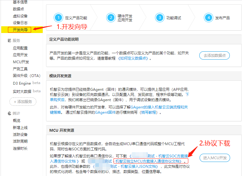The height and width of the screenshot is (176, 242).
Task: Click the 统计 section heading
Action: click(x=16, y=113)
